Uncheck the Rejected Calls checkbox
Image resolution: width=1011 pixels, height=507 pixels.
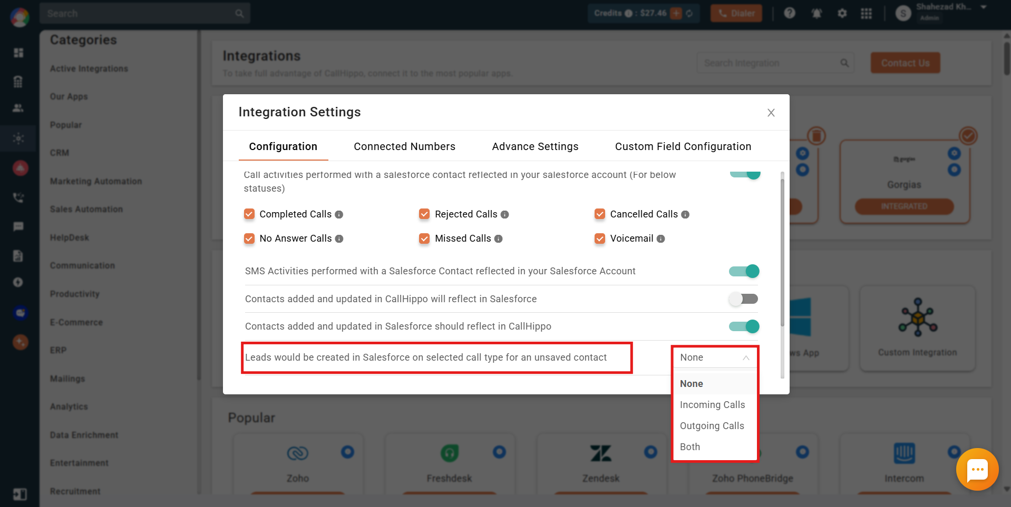click(424, 214)
